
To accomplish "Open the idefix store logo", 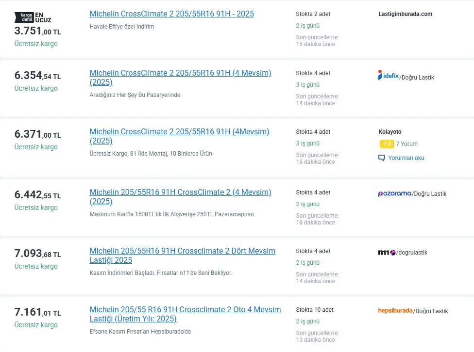I will click(389, 75).
